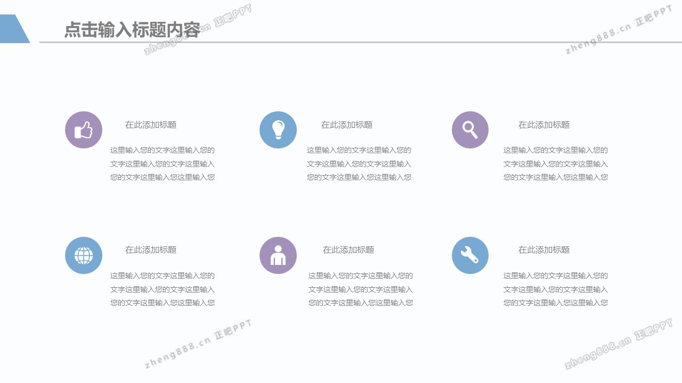Image resolution: width=682 pixels, height=383 pixels.
Task: Click the 在此添加标题 heading beside globe icon
Action: tap(151, 250)
